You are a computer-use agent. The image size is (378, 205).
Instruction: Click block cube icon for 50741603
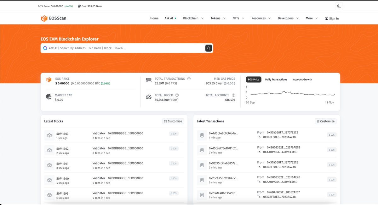[x=49, y=135]
